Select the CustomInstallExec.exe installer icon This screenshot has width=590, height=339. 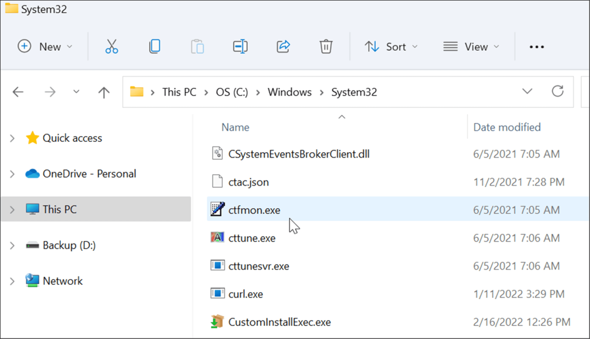click(x=217, y=321)
